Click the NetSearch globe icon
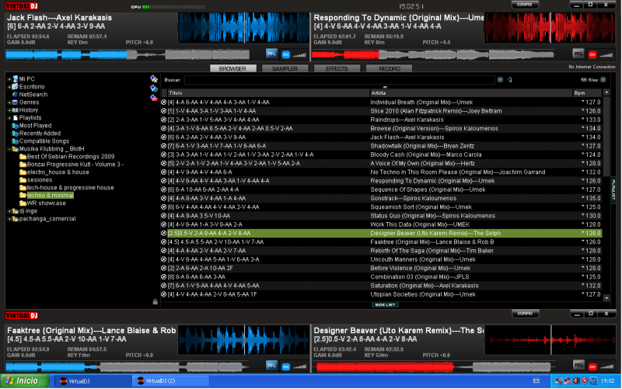The image size is (622, 389). 15,94
